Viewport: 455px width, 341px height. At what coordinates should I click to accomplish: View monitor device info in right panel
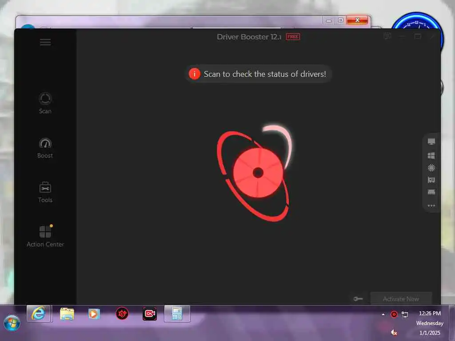(x=431, y=142)
